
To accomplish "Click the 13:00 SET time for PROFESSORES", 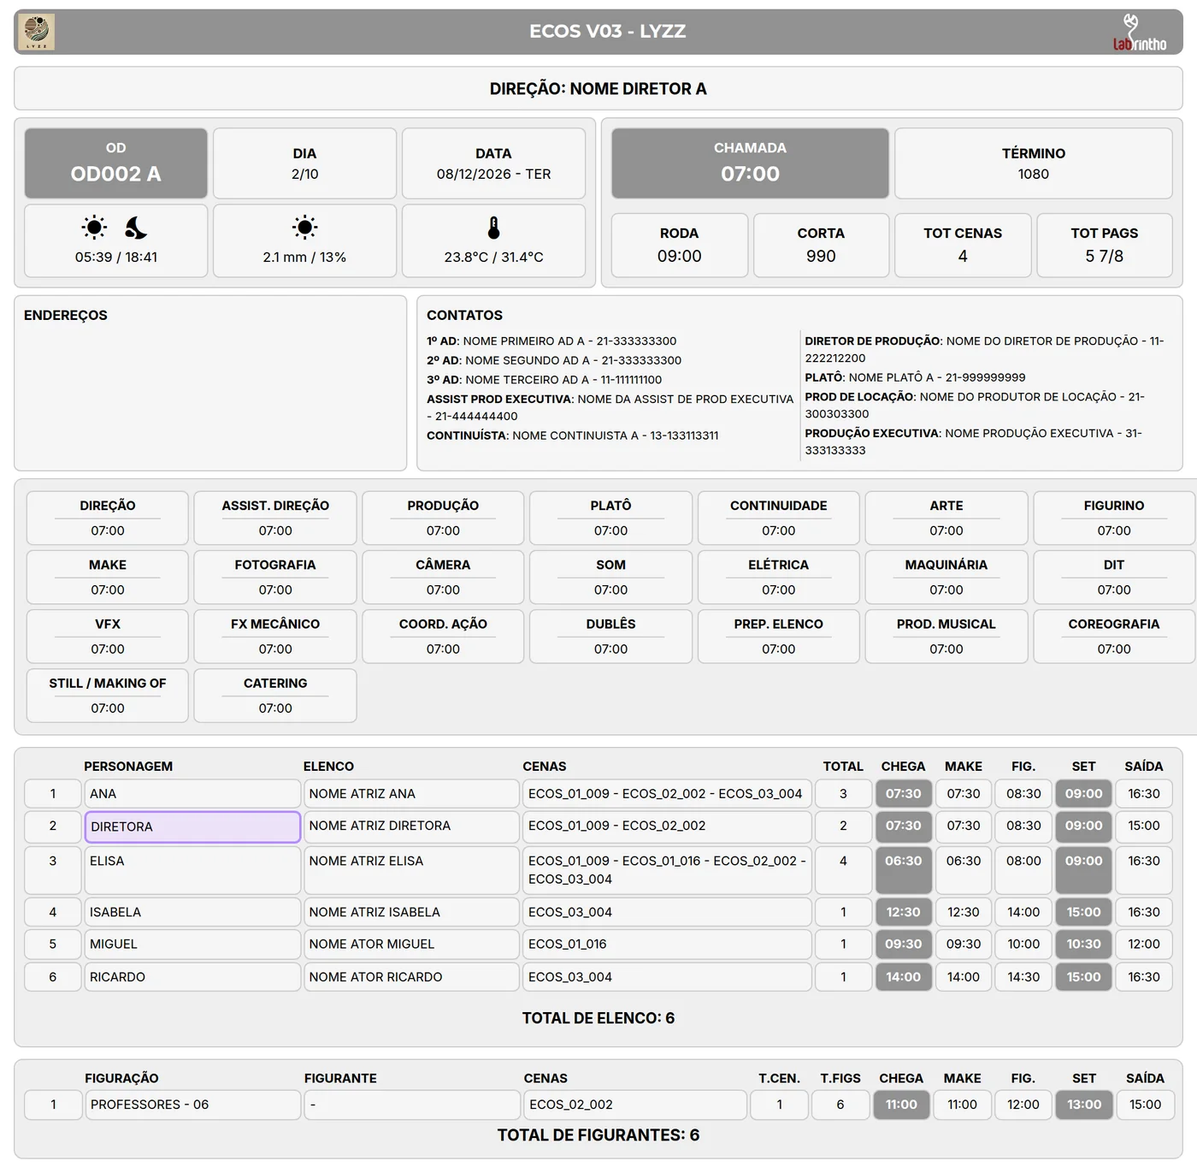I will [1084, 1105].
